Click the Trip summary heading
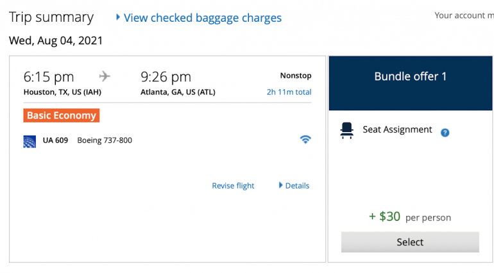Screen dimensions: 494x273 [x=51, y=17]
